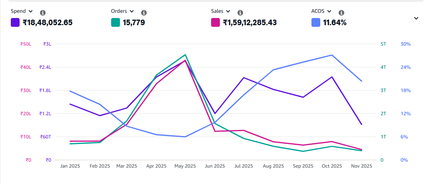Collapse the chart panel with right chevron

point(416,18)
